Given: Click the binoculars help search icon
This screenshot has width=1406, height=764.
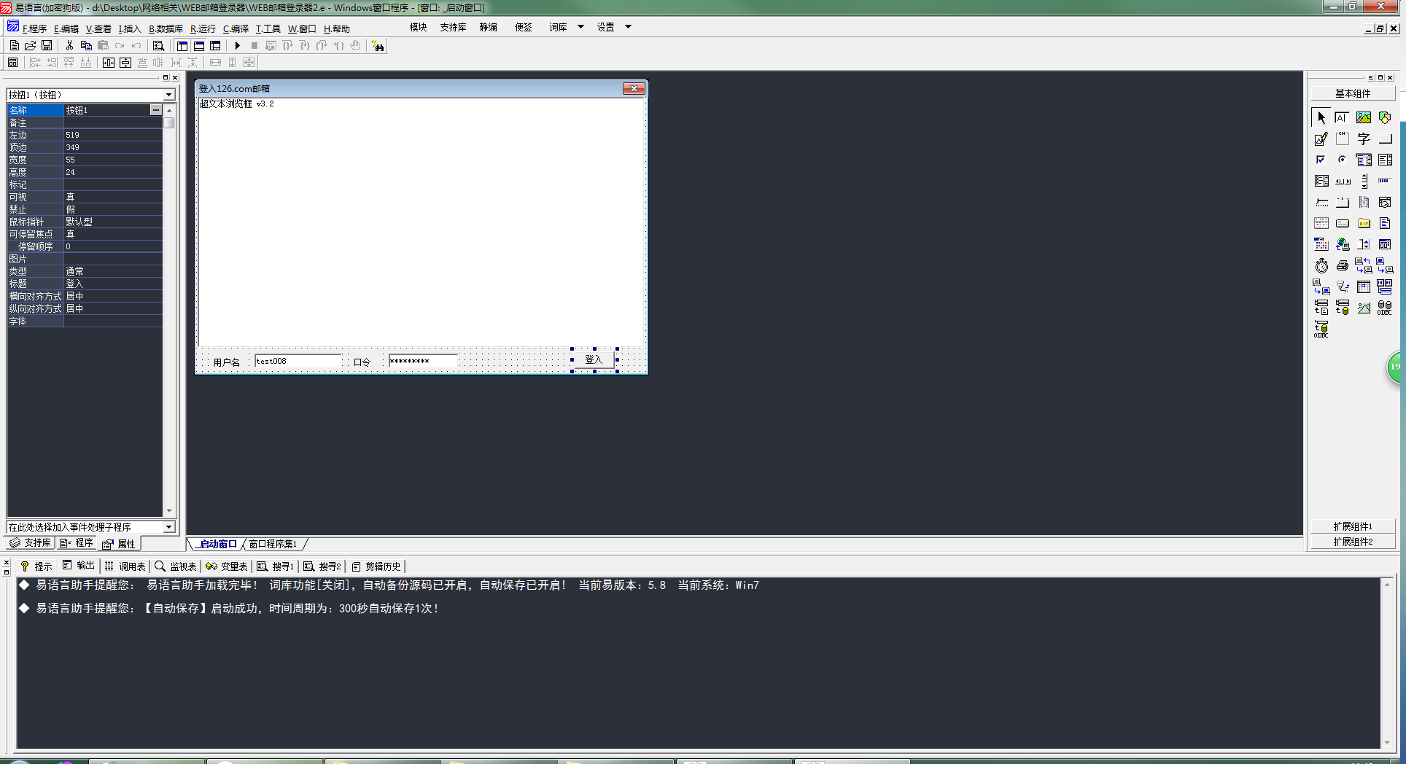Looking at the screenshot, I should point(378,46).
